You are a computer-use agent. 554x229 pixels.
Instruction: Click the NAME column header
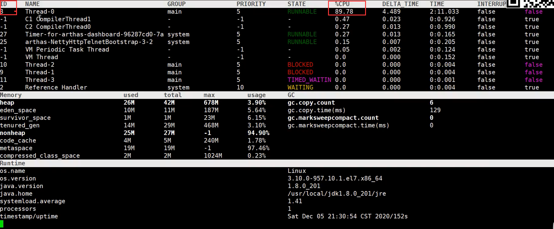coord(32,4)
